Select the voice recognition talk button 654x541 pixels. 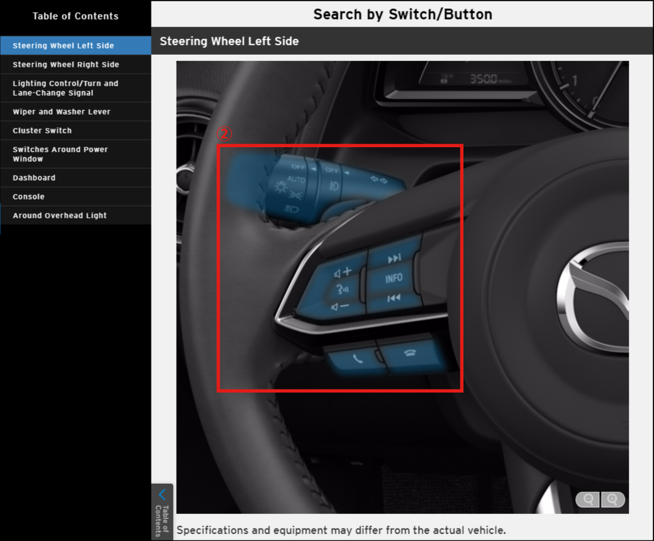(x=343, y=289)
